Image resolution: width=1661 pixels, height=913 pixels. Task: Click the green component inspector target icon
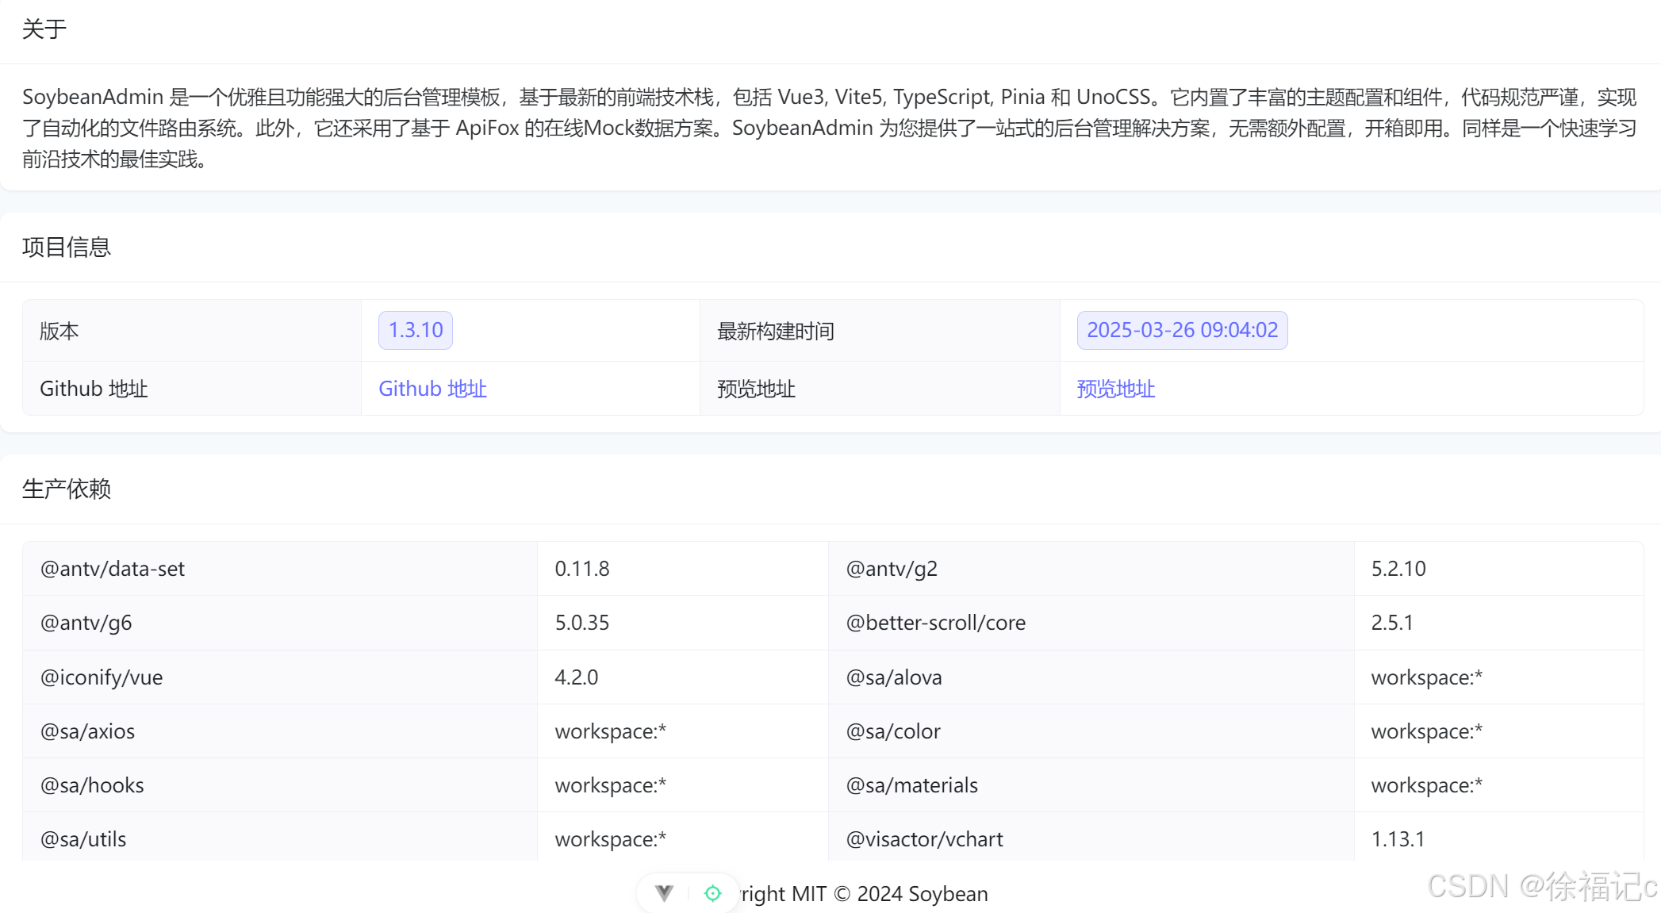pos(712,893)
